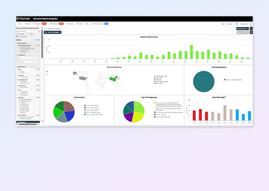This screenshot has width=269, height=191.
Task: Click the help circle icon
Action: (237, 24)
